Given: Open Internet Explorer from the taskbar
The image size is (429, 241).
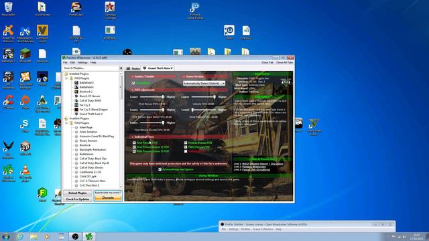Looking at the screenshot, I should (19, 236).
